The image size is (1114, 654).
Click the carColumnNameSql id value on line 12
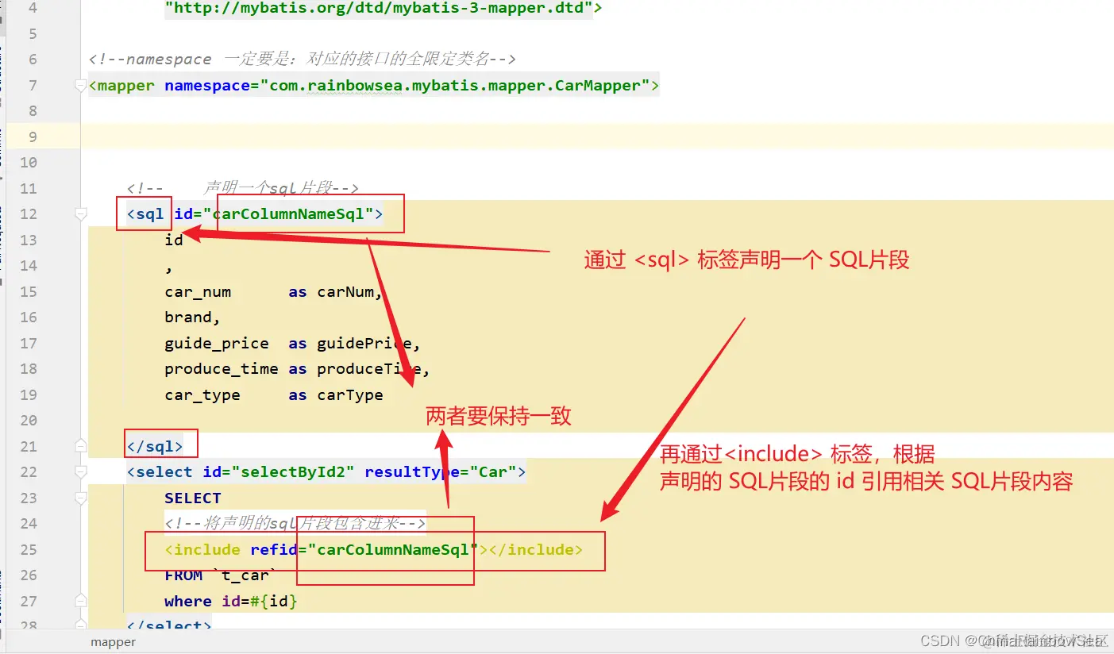click(x=293, y=214)
